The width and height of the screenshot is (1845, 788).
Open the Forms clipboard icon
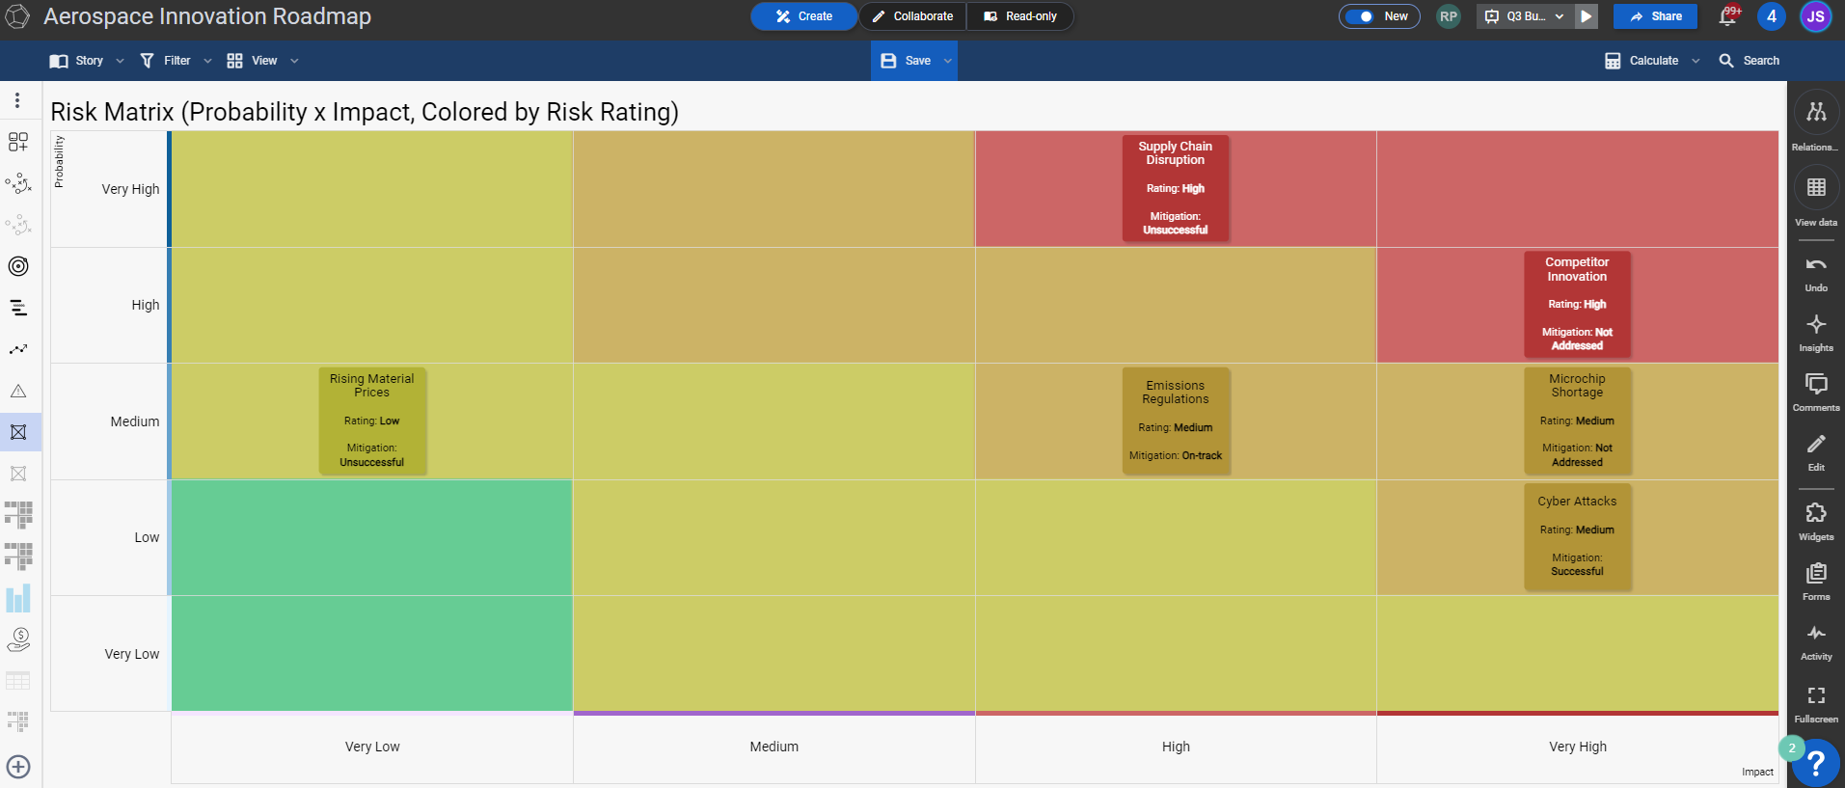click(x=1816, y=573)
